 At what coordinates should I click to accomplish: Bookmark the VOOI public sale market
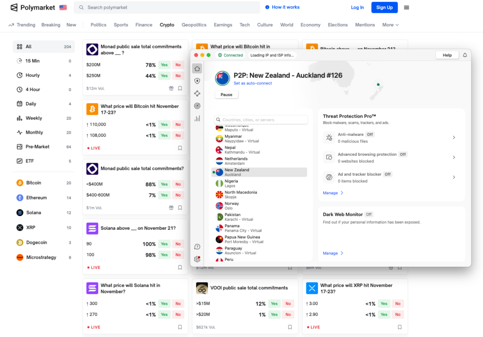tap(290, 327)
